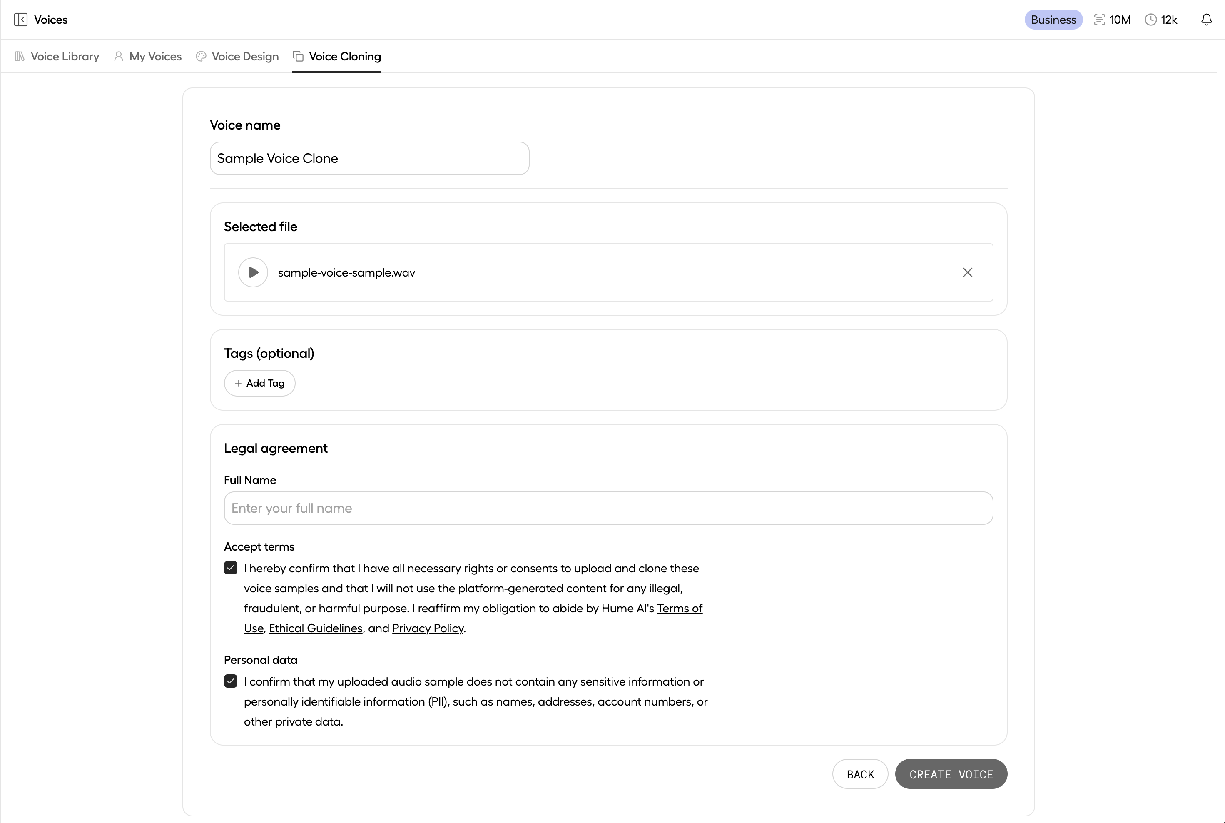Uncheck the Personal data confirmation checkbox
The image size is (1225, 823).
pos(231,681)
